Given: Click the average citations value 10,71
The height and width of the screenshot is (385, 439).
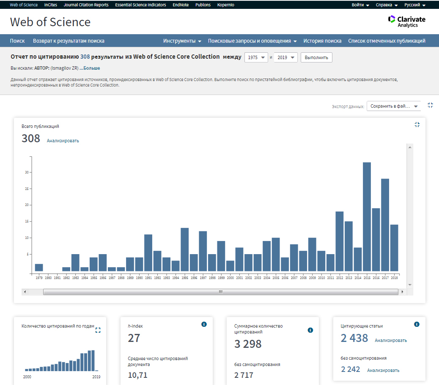Looking at the screenshot, I should [137, 375].
